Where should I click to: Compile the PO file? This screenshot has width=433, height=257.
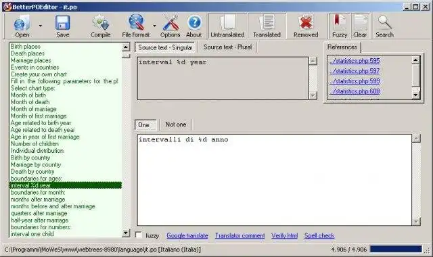click(101, 26)
